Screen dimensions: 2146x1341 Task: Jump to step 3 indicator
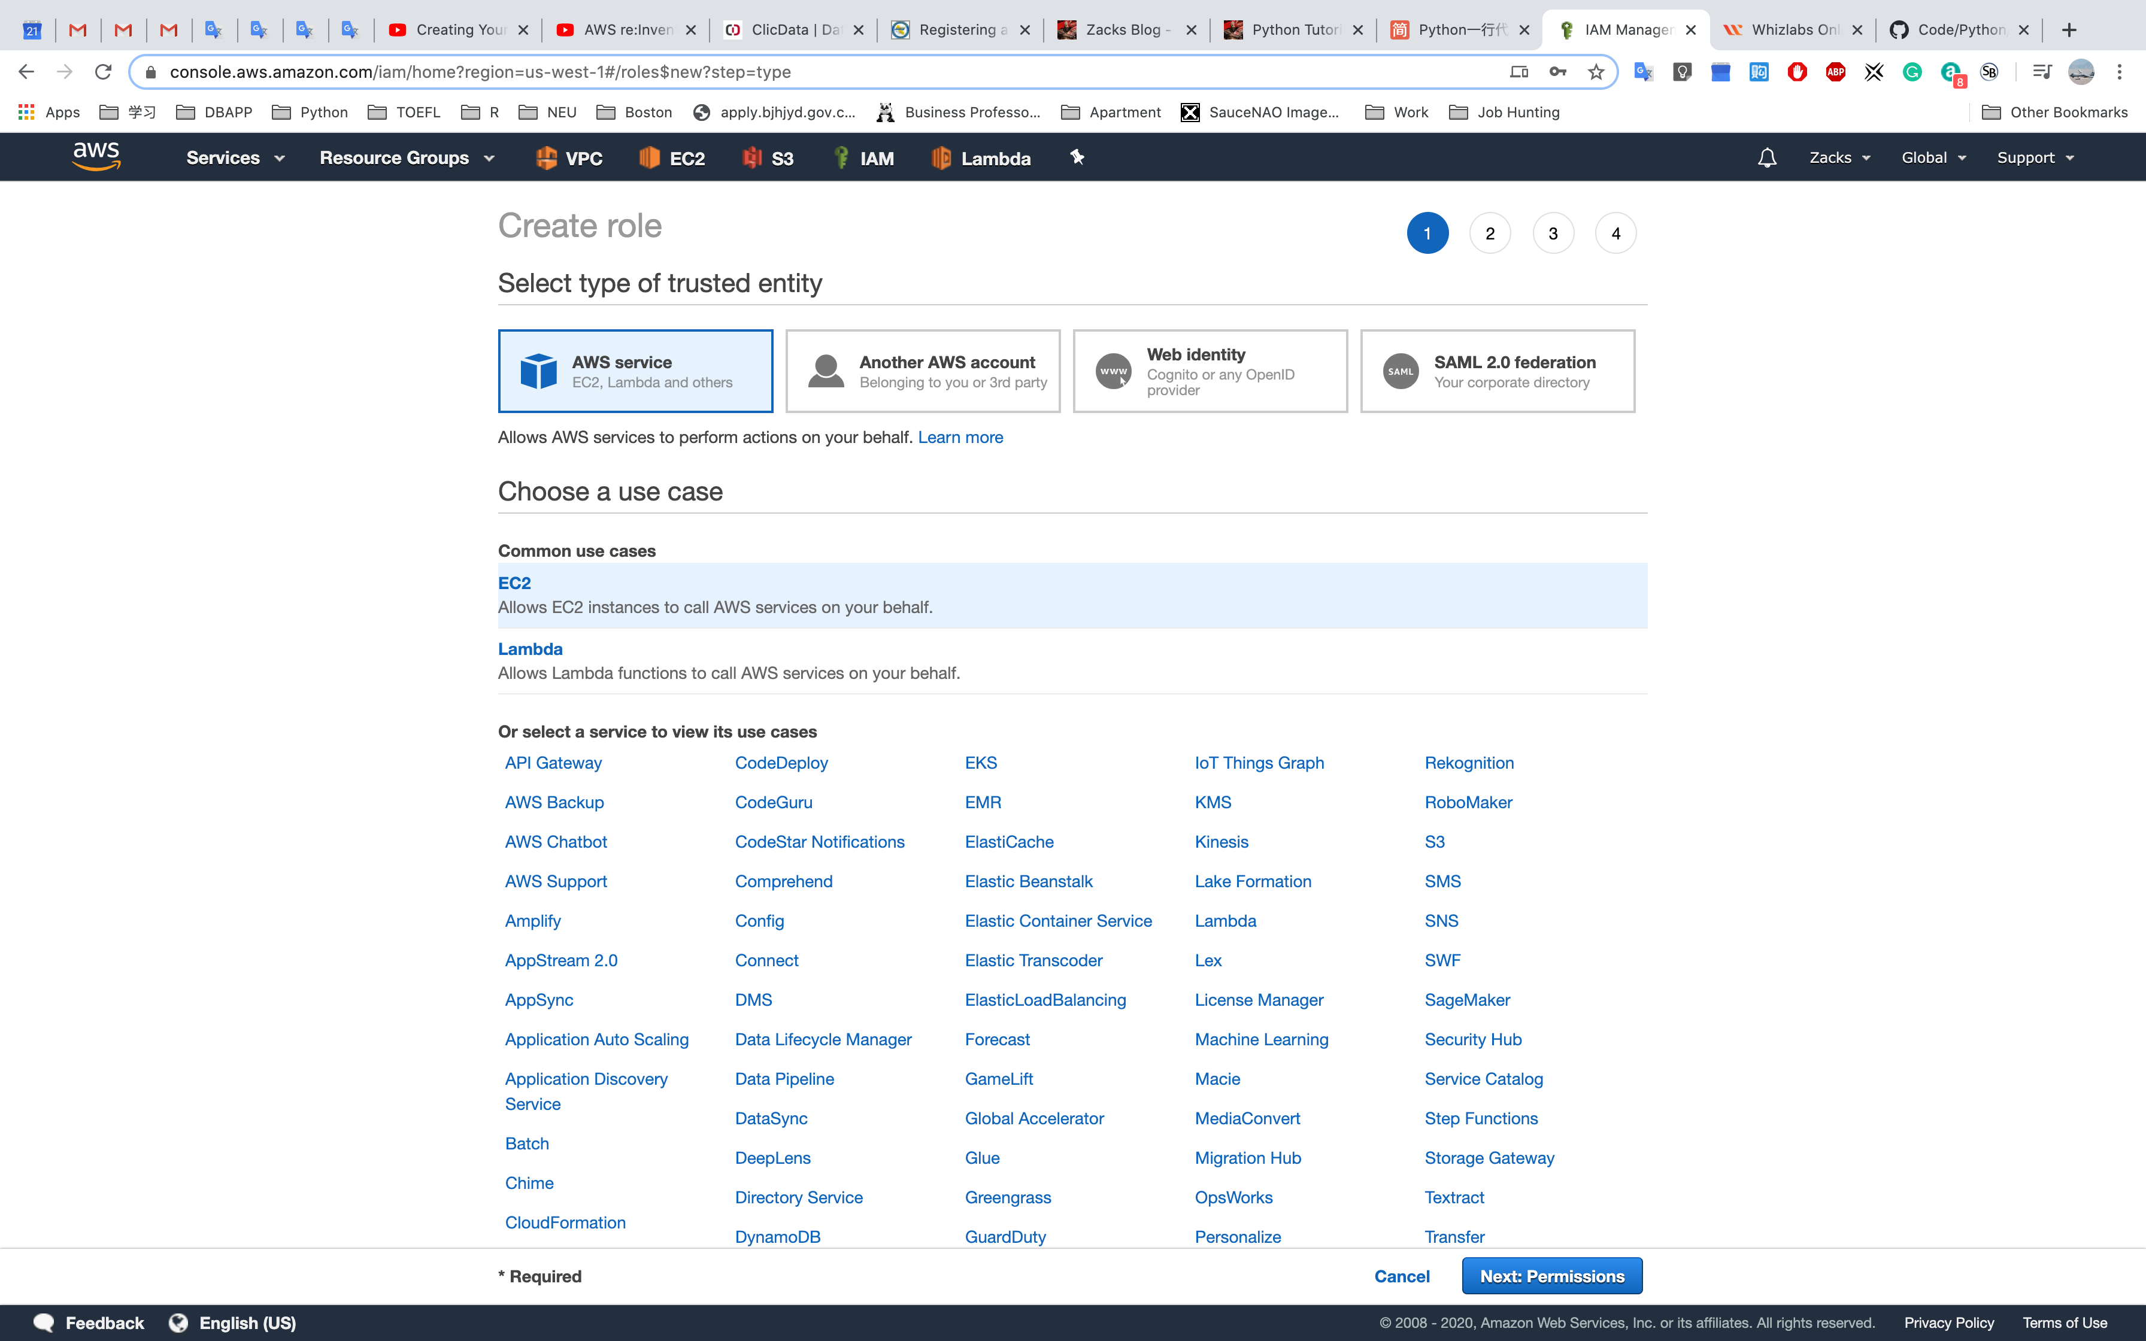tap(1552, 233)
